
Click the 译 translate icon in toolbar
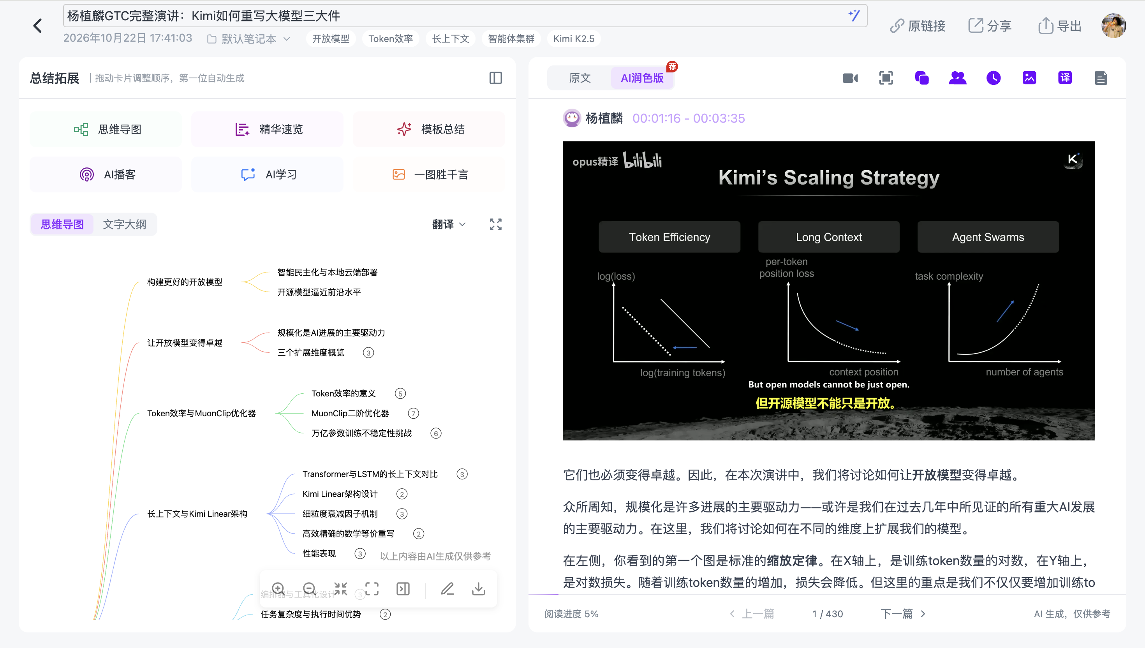click(x=1064, y=78)
